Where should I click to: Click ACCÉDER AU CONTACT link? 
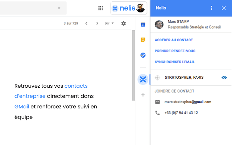[174, 40]
